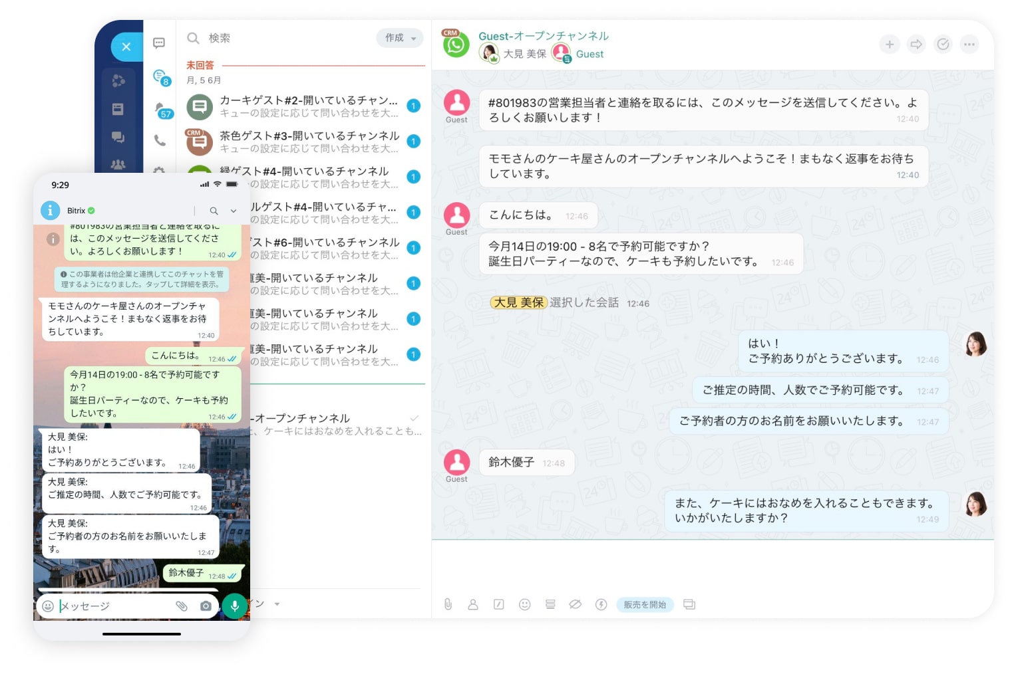Image resolution: width=1014 pixels, height=674 pixels.
Task: Click canned responses lines icon
Action: coord(550,604)
